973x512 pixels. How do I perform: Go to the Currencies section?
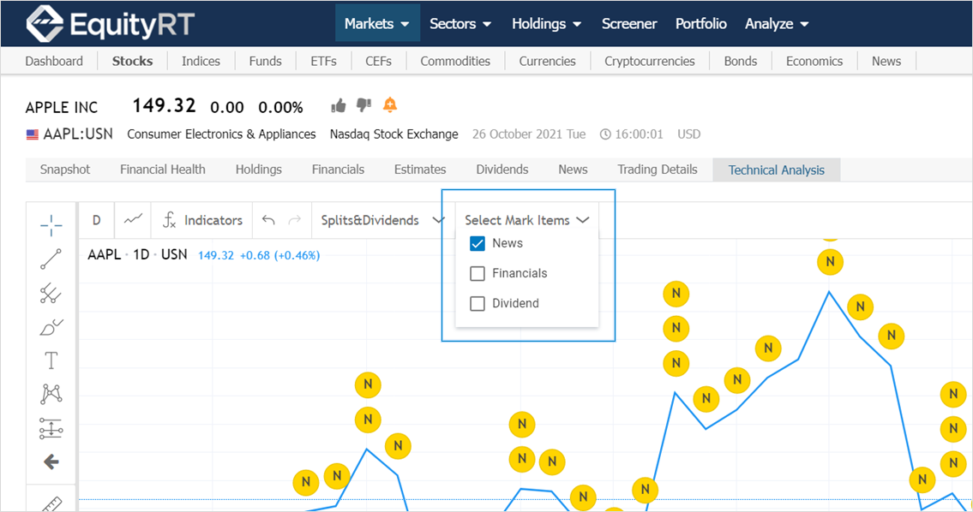(x=547, y=61)
